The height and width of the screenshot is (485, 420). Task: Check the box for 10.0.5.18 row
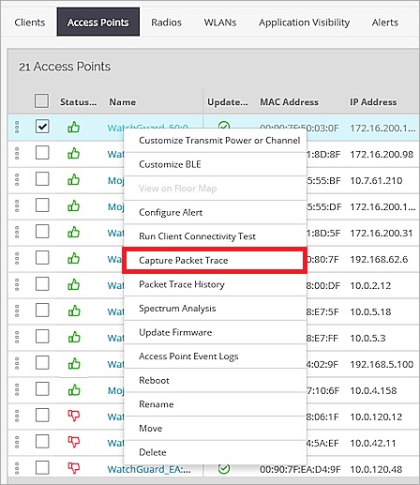[x=42, y=311]
